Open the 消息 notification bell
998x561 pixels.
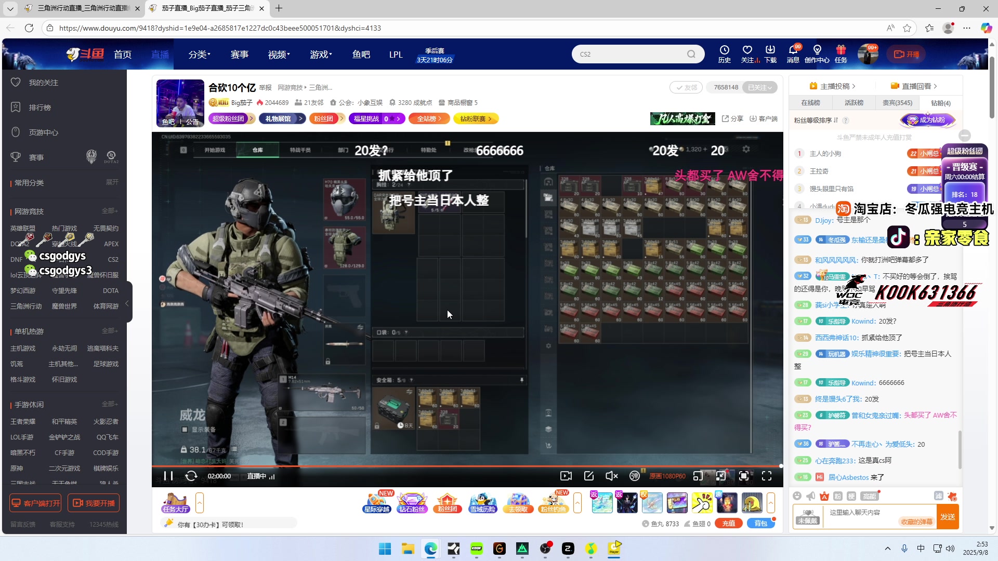[x=793, y=54]
